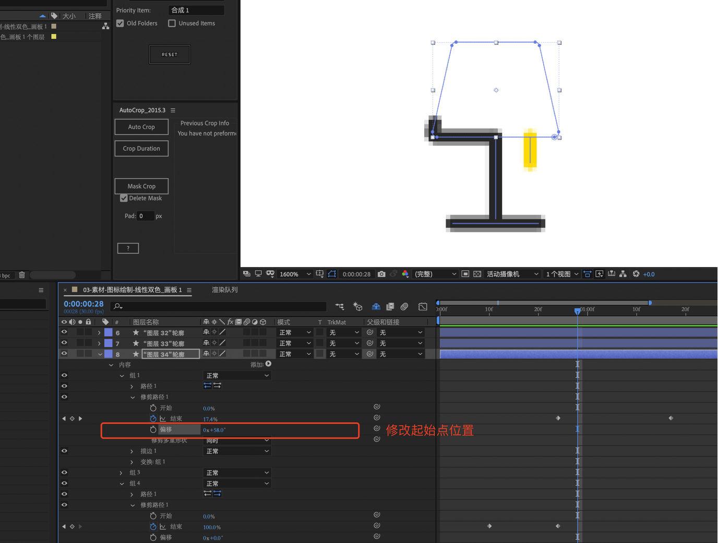Toggle stopwatch for group 1 start property

coord(153,408)
